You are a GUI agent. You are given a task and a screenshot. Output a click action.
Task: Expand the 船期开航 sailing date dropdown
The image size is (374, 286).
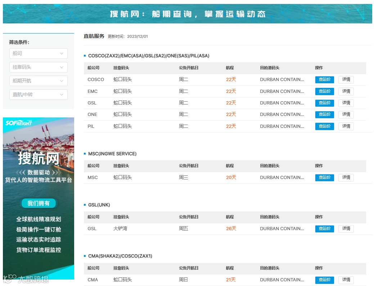(39, 81)
